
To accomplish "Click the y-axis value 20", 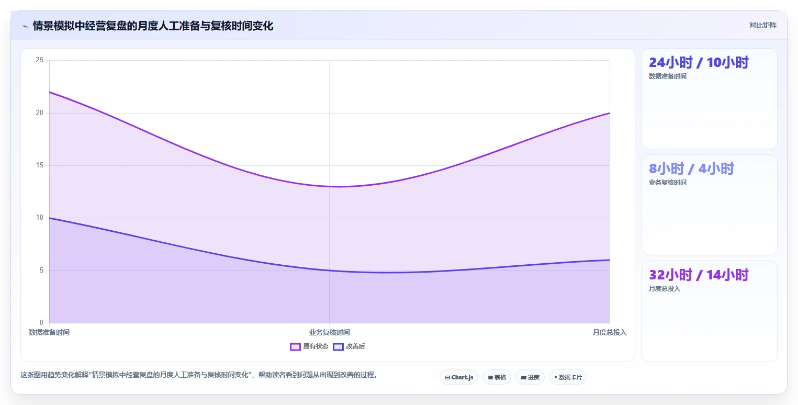I will (40, 113).
